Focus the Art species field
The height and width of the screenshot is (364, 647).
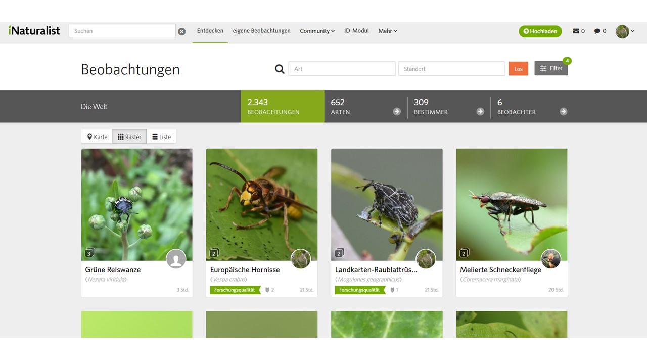pos(342,69)
